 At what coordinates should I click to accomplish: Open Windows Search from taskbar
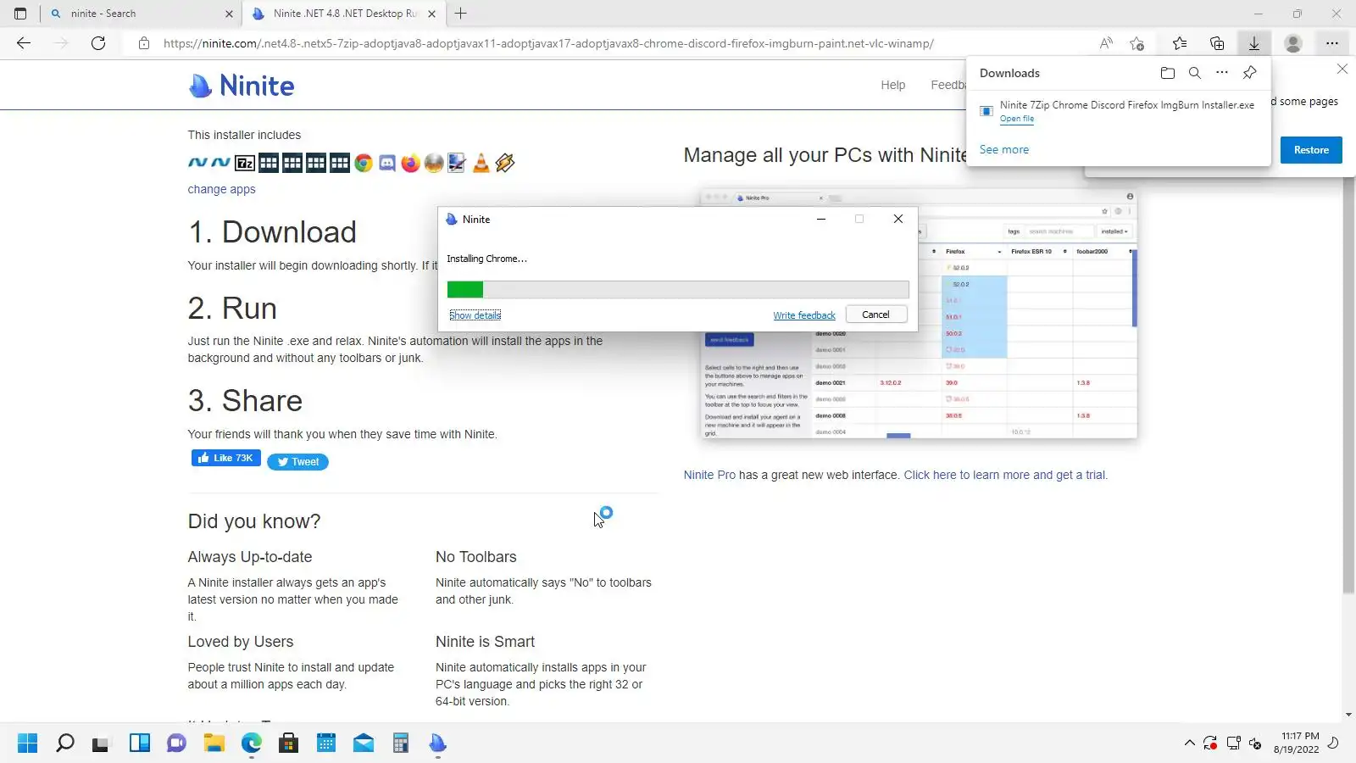64,744
